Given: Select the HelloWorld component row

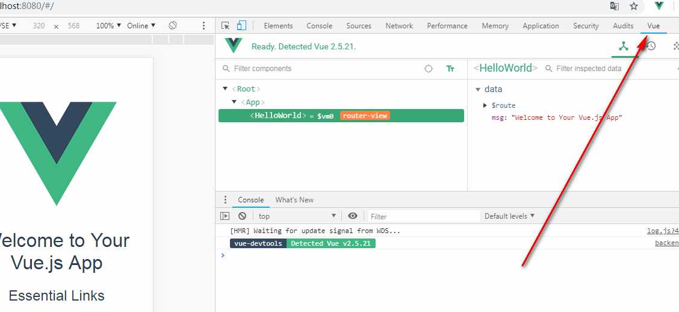Looking at the screenshot, I should pos(341,116).
